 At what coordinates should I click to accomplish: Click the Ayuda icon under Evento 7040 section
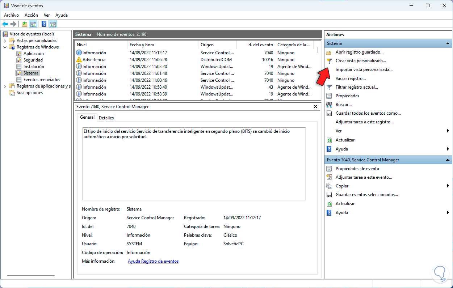[x=329, y=213]
